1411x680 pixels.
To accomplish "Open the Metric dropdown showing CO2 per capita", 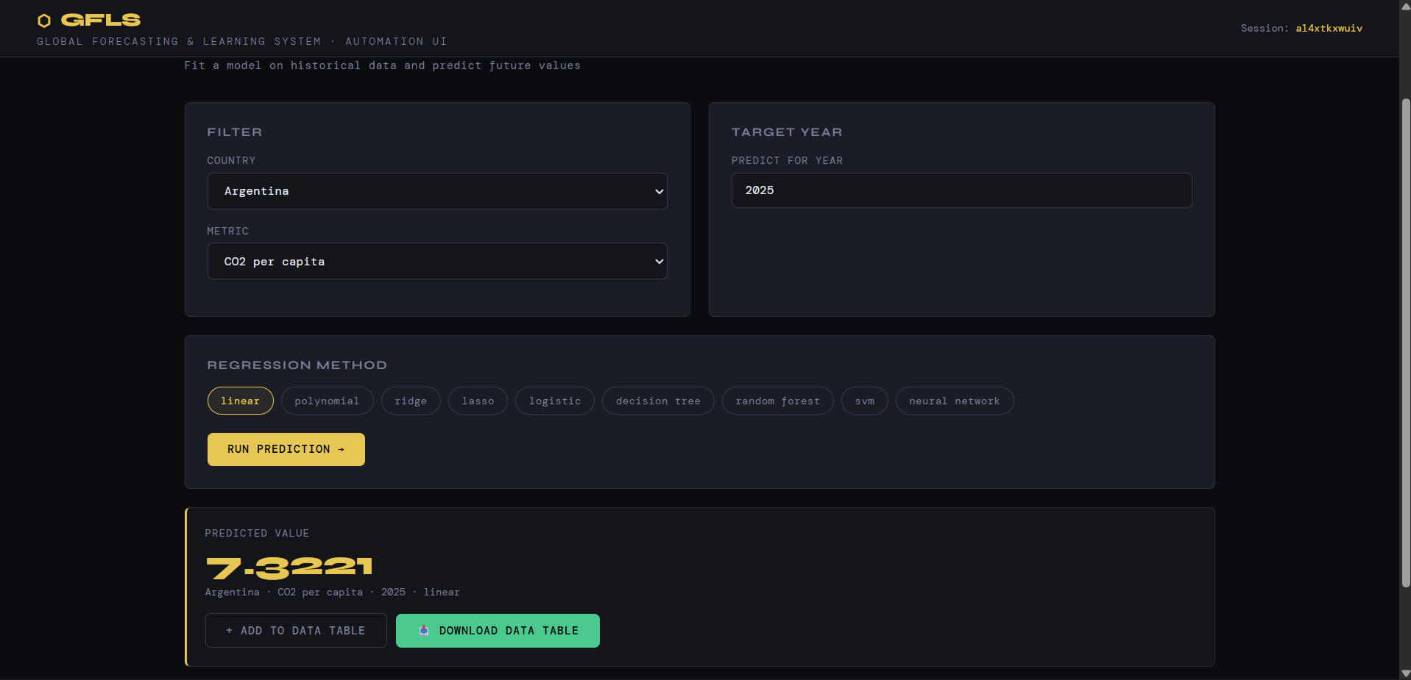I will click(x=437, y=261).
